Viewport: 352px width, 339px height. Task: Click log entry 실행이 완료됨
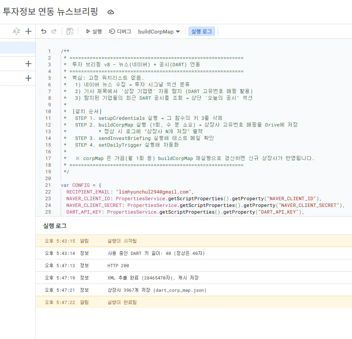[x=194, y=302]
